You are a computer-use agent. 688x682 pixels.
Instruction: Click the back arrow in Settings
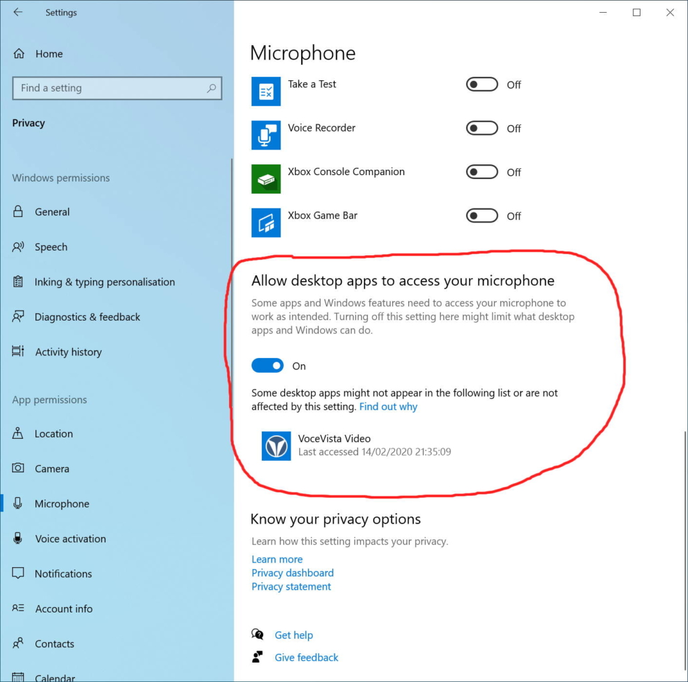coord(18,13)
